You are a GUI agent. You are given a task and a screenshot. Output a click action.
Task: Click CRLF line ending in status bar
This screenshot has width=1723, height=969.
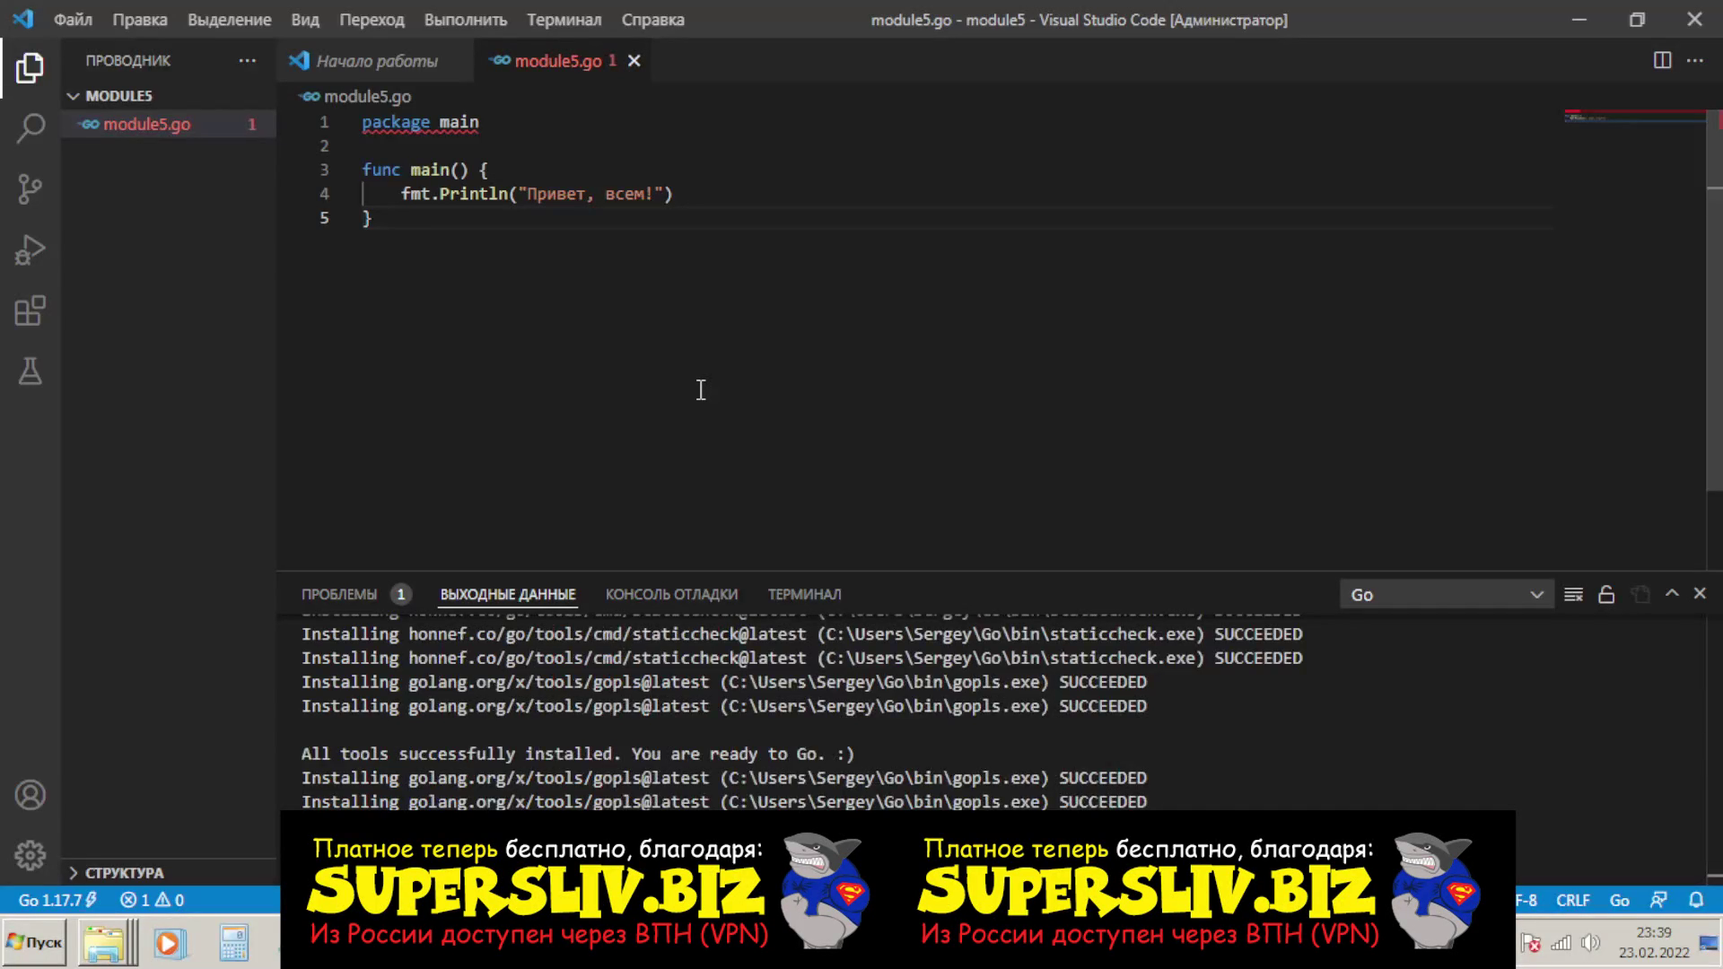coord(1572,900)
